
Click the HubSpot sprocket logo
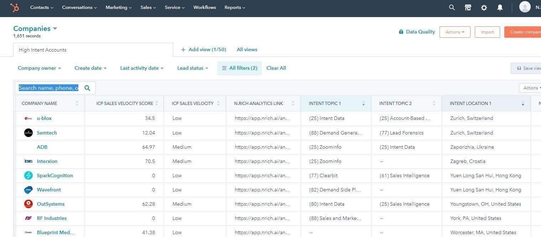(x=15, y=7)
